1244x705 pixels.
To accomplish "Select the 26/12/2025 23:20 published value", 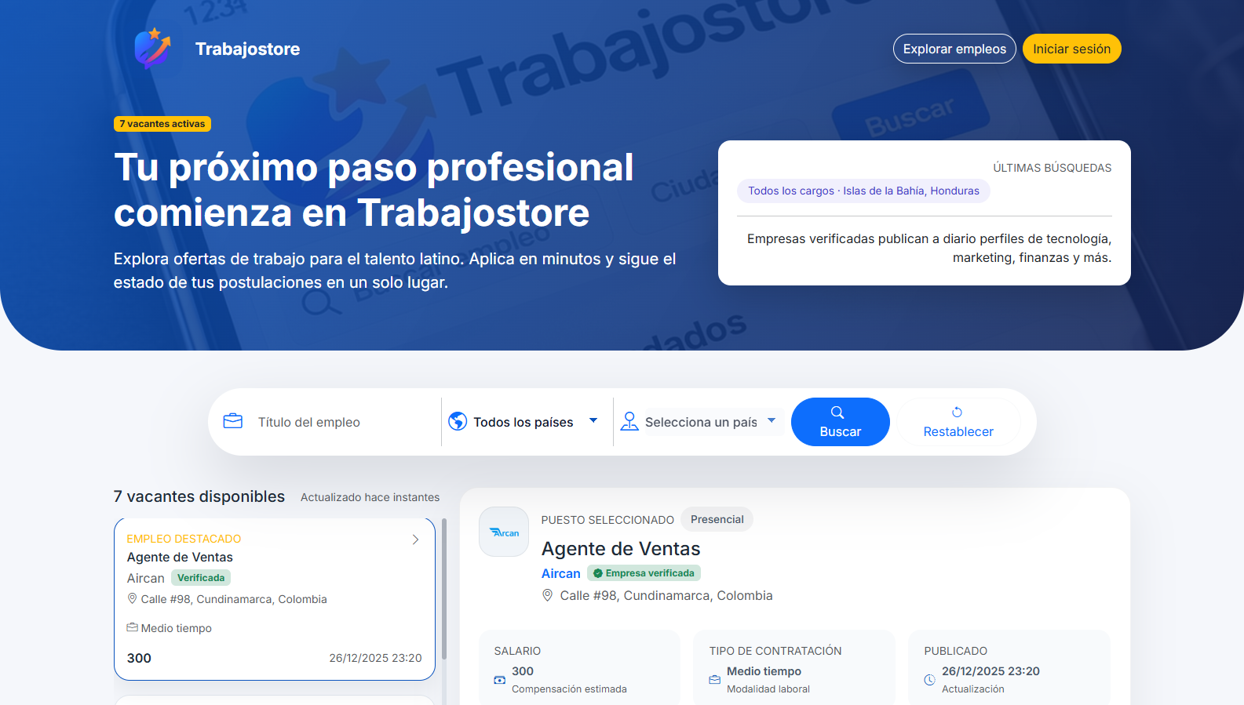I will tap(990, 671).
